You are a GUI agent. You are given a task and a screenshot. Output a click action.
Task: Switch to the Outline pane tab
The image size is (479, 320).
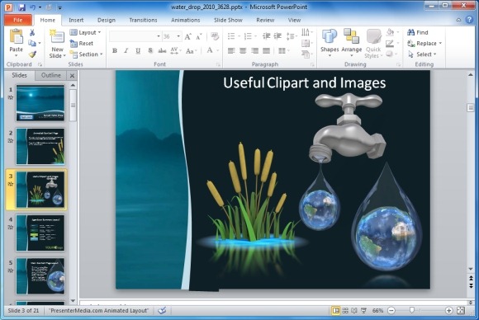click(51, 75)
